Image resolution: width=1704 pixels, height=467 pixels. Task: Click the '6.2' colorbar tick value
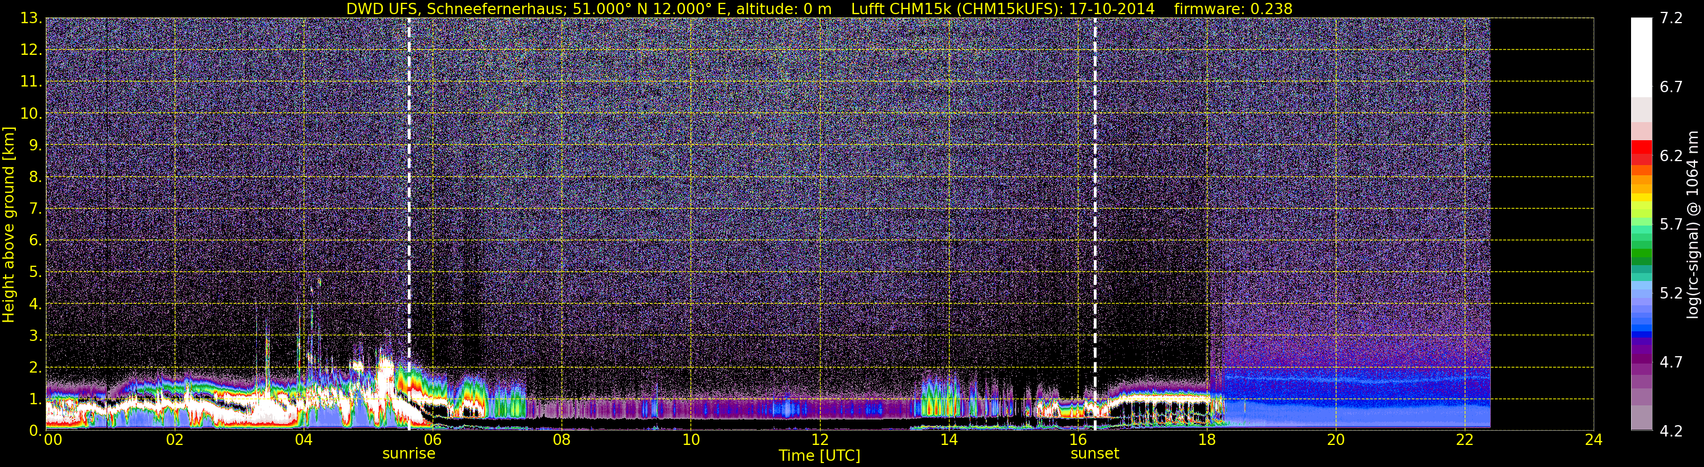tap(1671, 156)
